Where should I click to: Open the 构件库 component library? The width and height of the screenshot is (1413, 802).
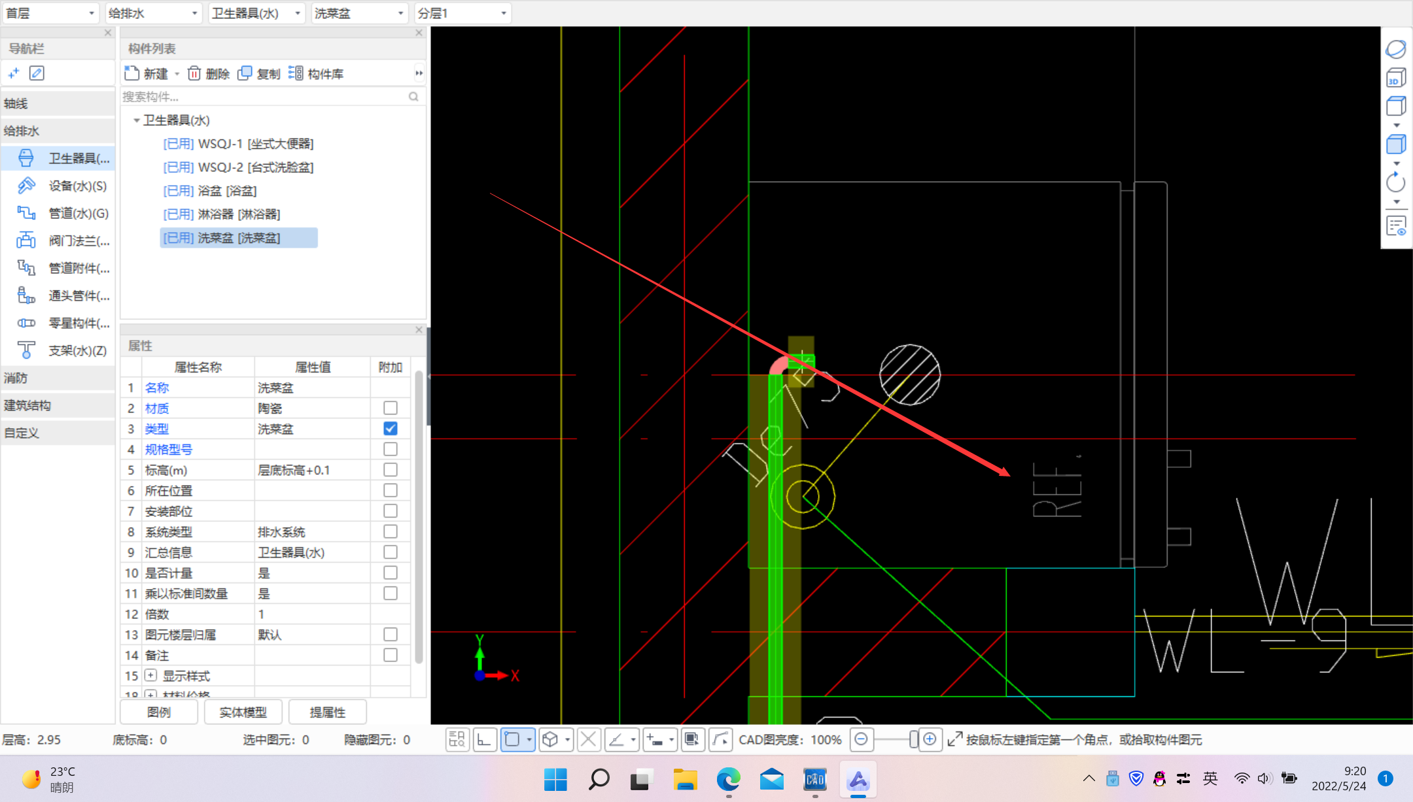(316, 74)
